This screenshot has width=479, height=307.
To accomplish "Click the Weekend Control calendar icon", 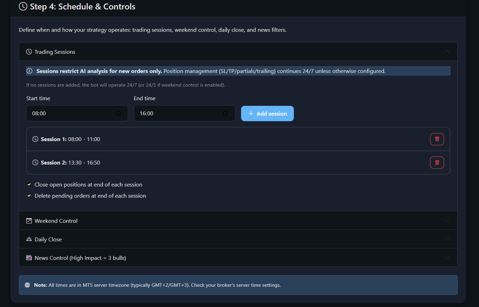I will 29,221.
